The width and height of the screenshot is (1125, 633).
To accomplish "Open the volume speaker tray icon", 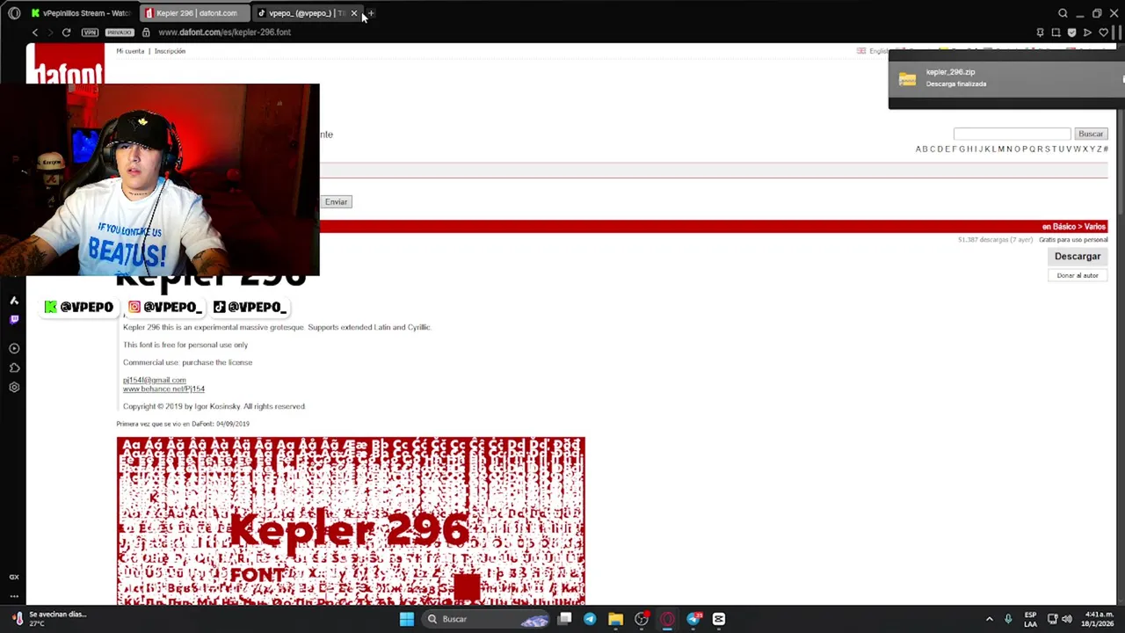I will [x=1067, y=619].
